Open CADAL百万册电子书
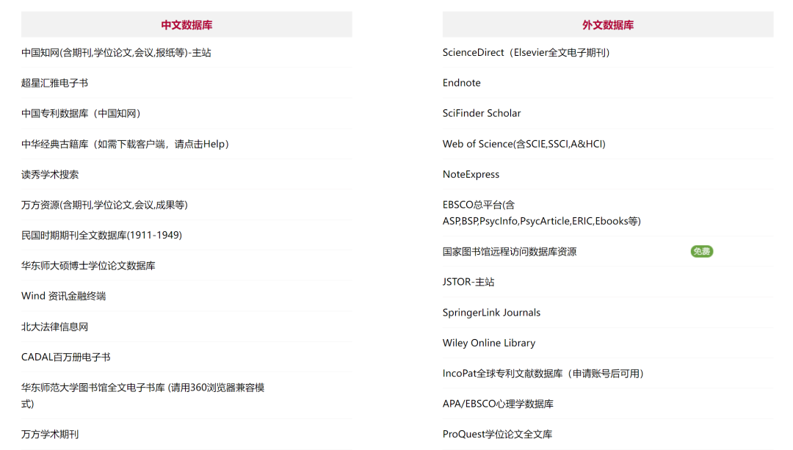This screenshot has height=450, width=793. [65, 358]
